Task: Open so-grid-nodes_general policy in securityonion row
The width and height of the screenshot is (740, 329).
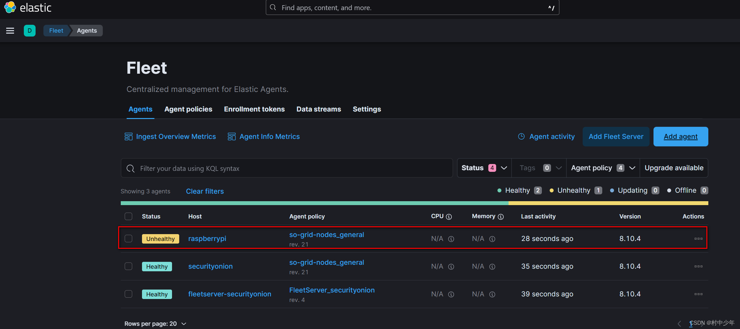Action: (326, 262)
